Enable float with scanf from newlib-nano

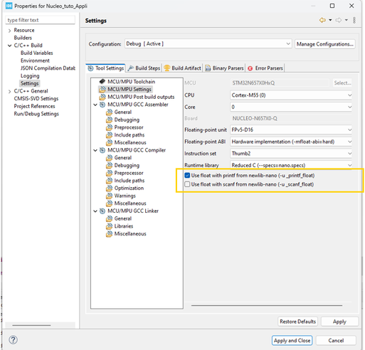tap(187, 184)
